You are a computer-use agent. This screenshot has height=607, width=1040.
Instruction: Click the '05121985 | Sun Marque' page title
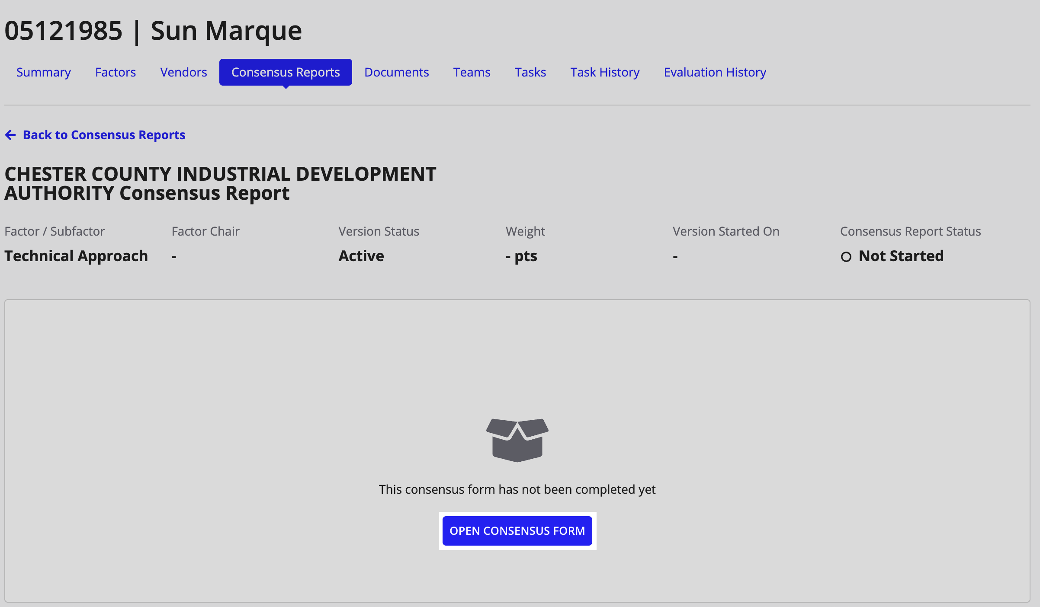(153, 31)
